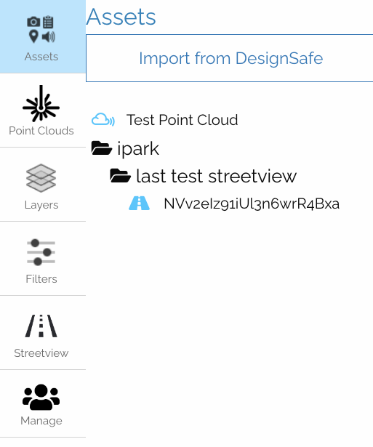
Task: Switch to the Point Clouds tab label
Action: coord(41,131)
